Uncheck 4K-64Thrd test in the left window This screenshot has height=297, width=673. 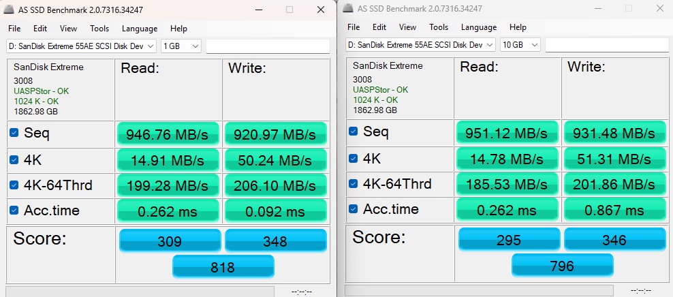(x=14, y=185)
